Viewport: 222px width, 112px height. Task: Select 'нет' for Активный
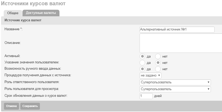pos(158,56)
